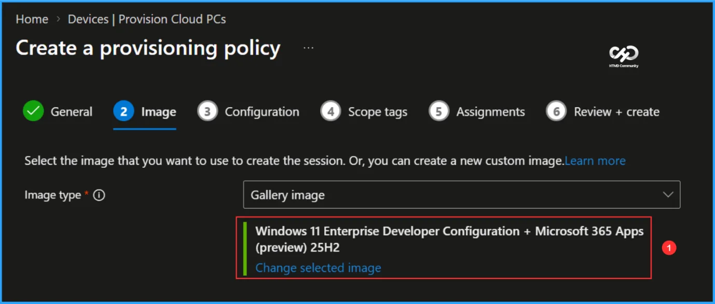Click the Image type dropdown chevron

668,195
